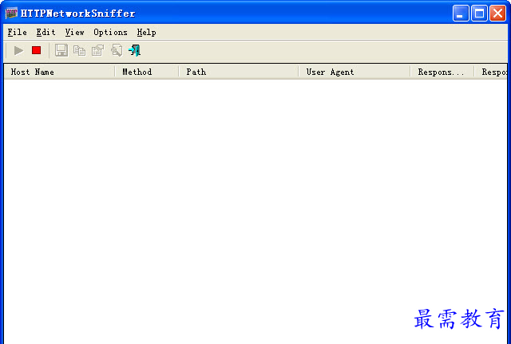Minimize the HTTPNetworkSniffer window
The height and width of the screenshot is (344, 511).
[x=461, y=14]
